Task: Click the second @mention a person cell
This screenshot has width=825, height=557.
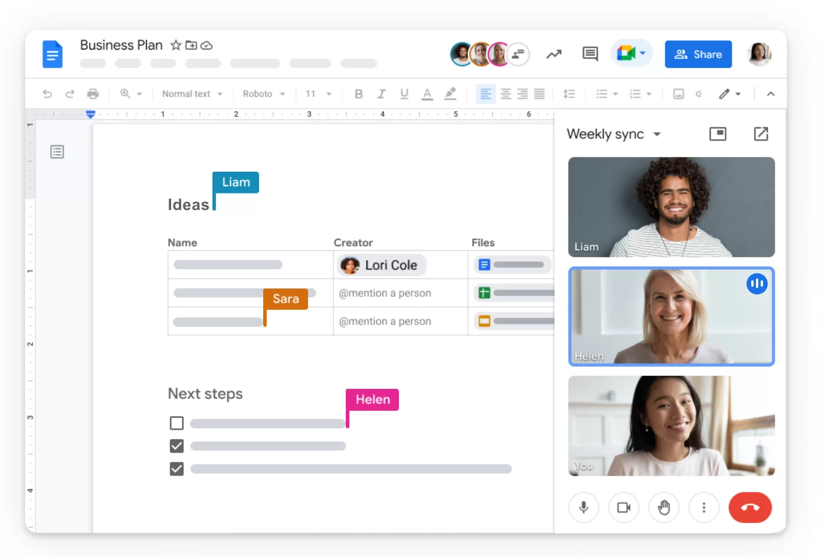Action: click(385, 322)
